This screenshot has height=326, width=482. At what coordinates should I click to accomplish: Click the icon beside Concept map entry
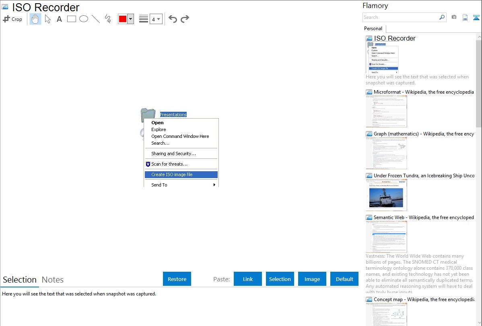pyautogui.click(x=369, y=299)
